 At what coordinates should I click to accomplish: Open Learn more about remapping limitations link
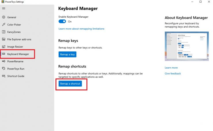coord(81,29)
